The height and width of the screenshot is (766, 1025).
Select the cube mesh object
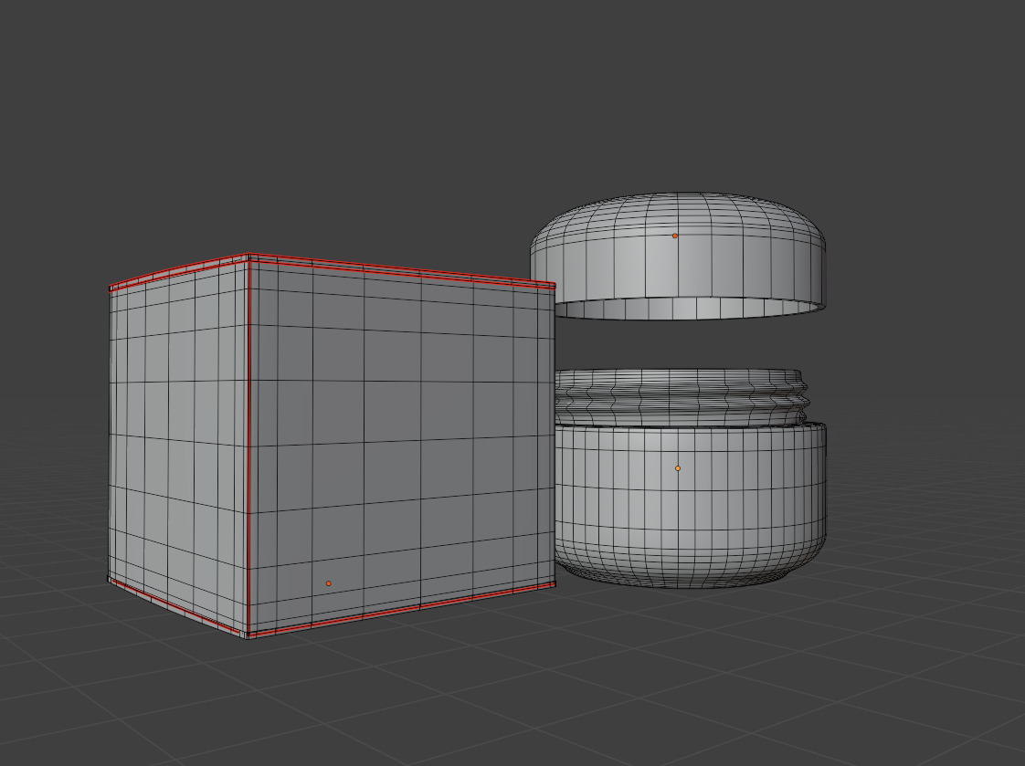tap(333, 446)
